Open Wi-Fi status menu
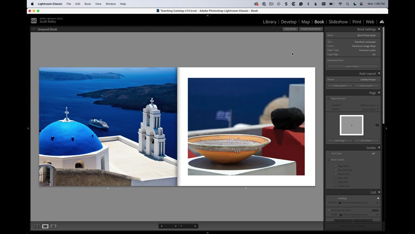 [x=340, y=4]
